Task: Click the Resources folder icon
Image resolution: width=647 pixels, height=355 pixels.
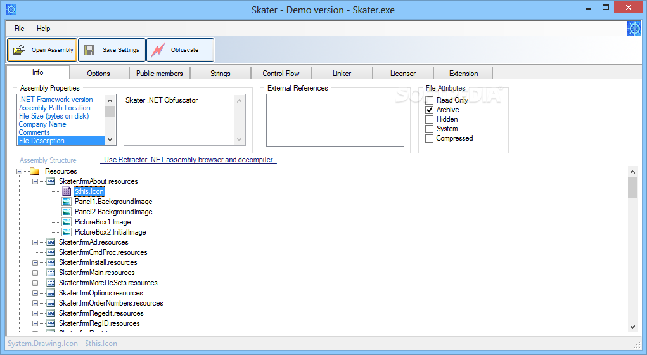Action: pos(35,171)
